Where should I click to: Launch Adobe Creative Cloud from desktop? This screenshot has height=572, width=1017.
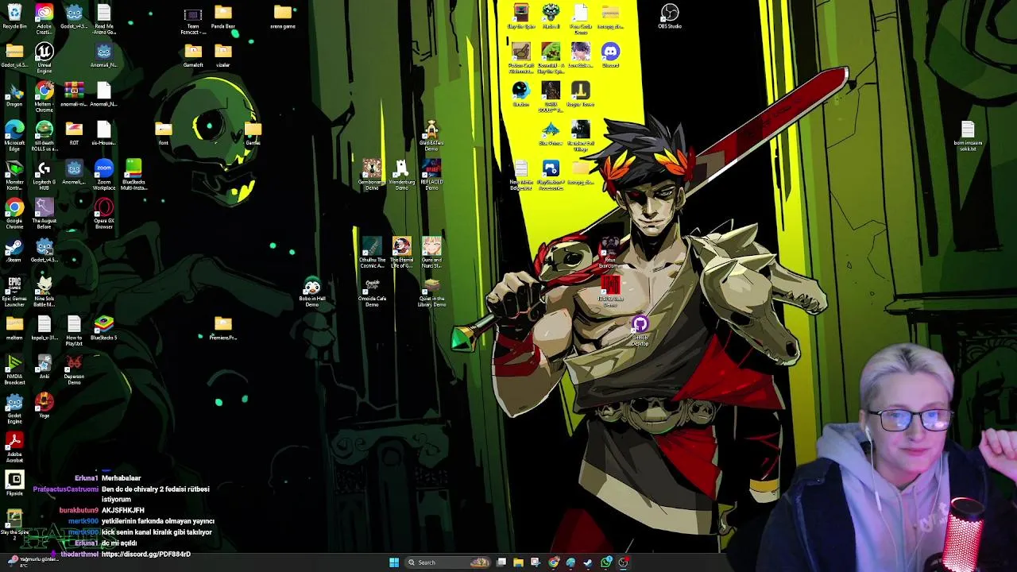point(44,19)
